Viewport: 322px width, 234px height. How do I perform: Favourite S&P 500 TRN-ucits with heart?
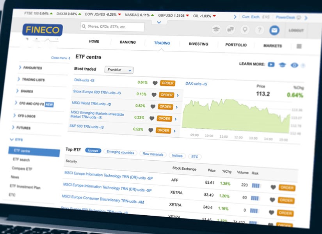(151, 130)
